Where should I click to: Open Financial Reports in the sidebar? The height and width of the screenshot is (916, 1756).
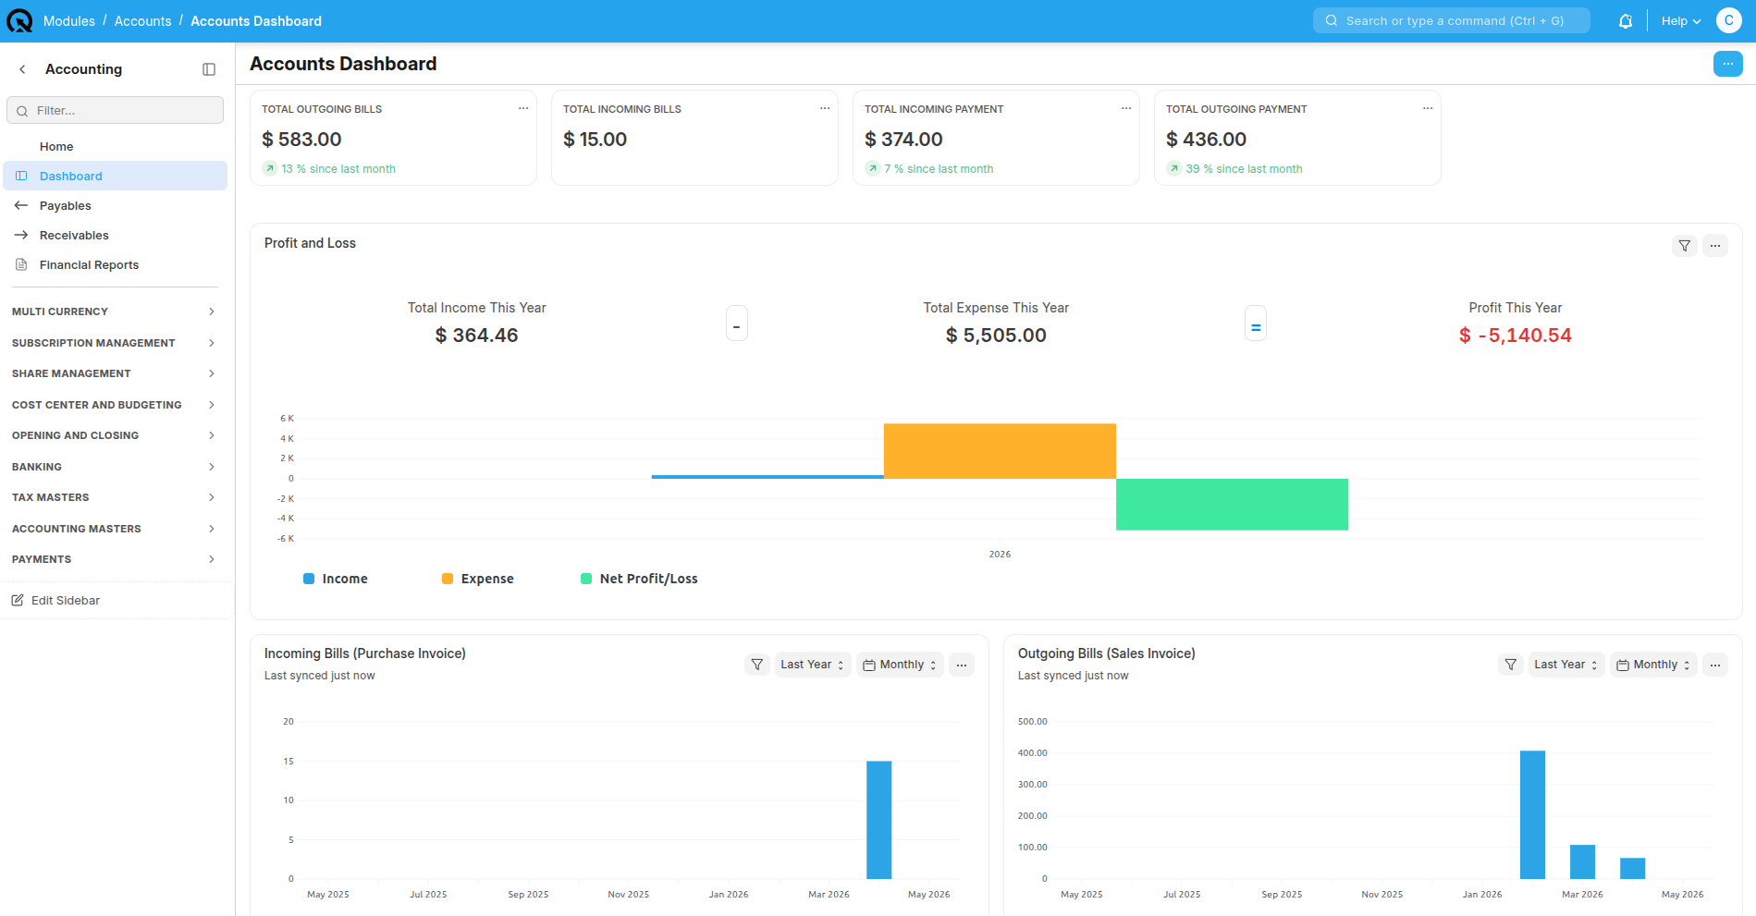tap(115, 264)
